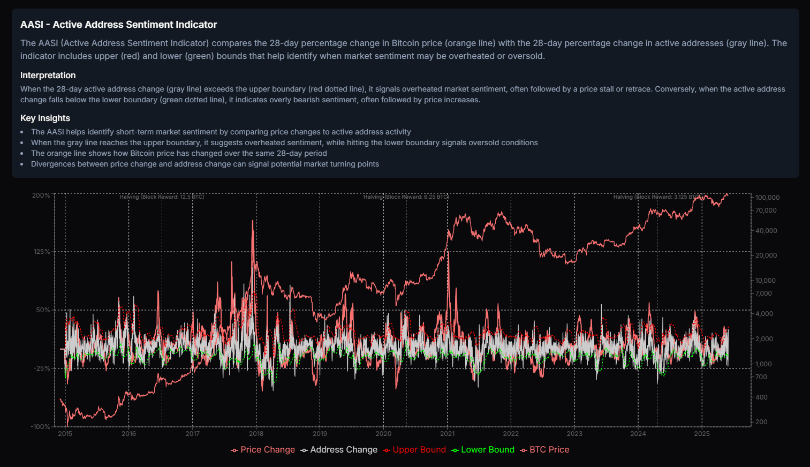Click the 4,000 price axis label
The image size is (810, 467).
tap(764, 314)
